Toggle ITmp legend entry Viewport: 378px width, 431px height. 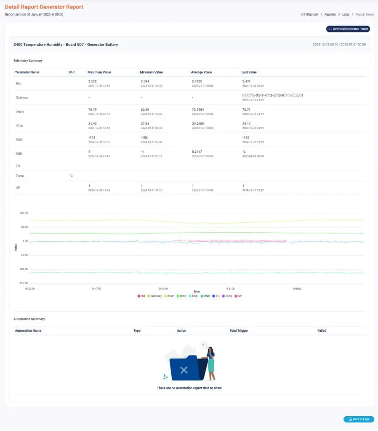pyautogui.click(x=181, y=296)
